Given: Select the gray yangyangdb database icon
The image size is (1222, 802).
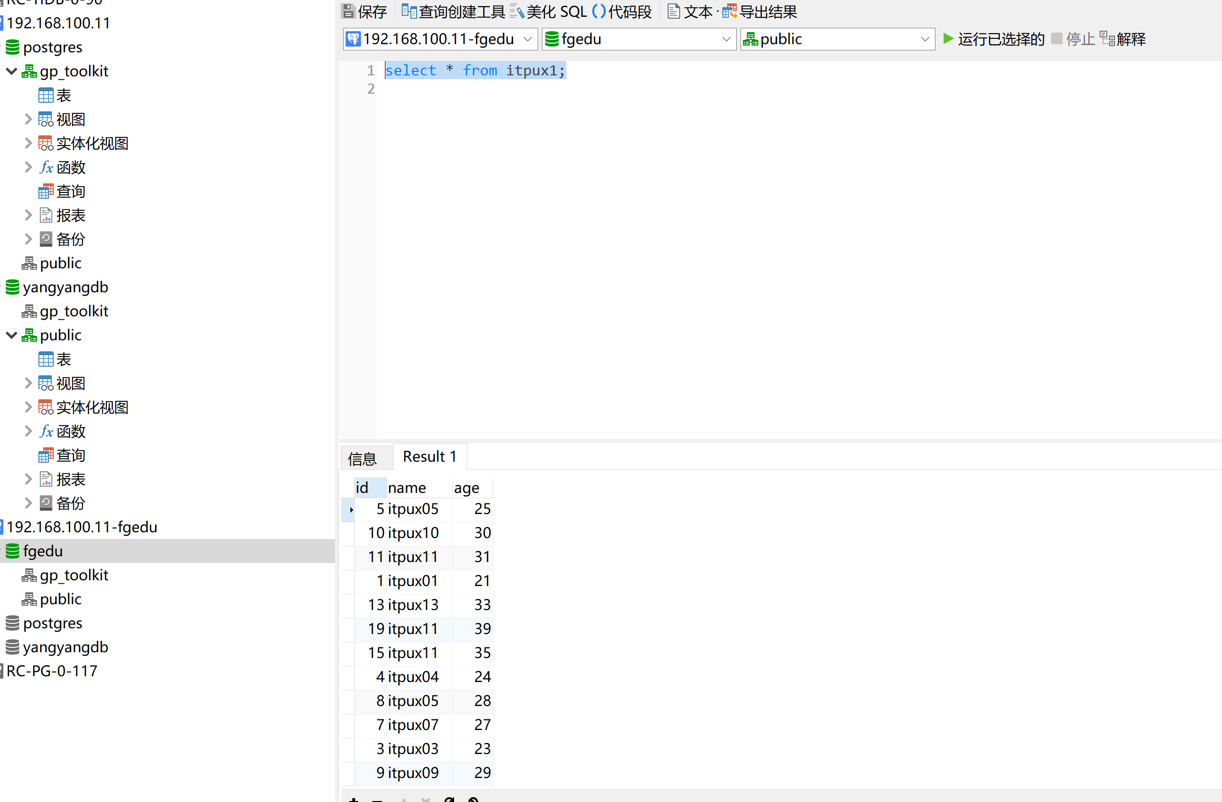Looking at the screenshot, I should [12, 647].
